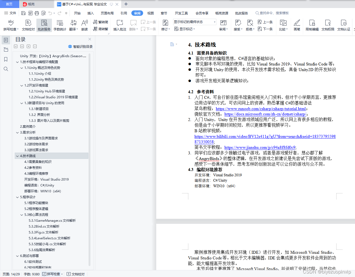Open the 批改服务 ribbon button

click(x=44, y=26)
